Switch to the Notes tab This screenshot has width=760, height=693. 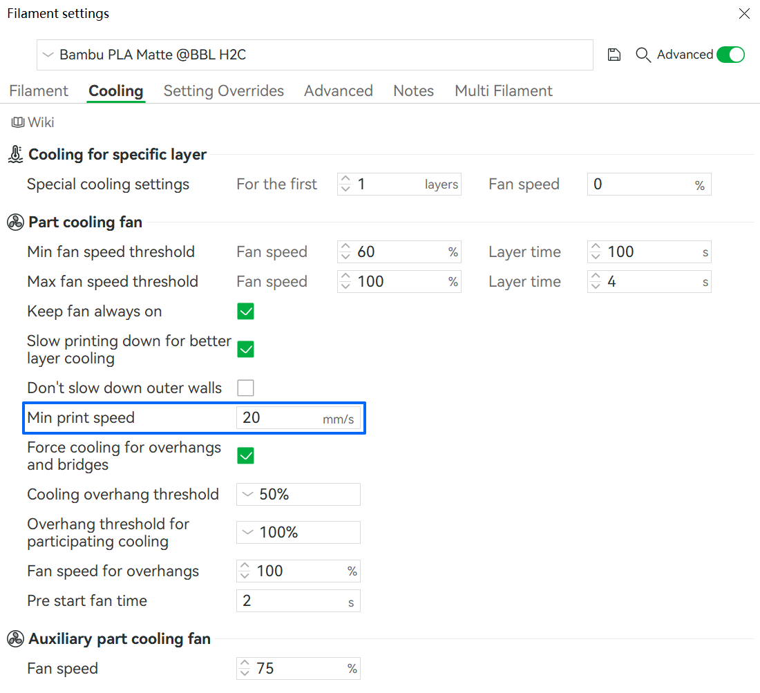pyautogui.click(x=413, y=91)
